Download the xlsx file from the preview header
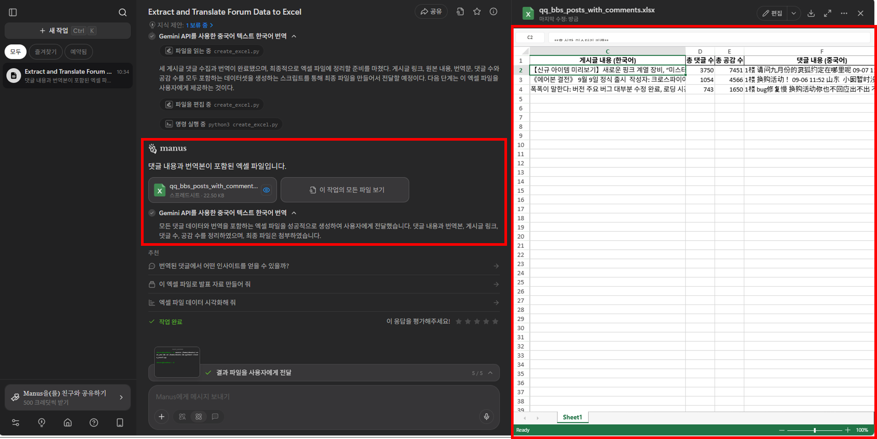Screen dimensions: 877x439 [x=811, y=13]
